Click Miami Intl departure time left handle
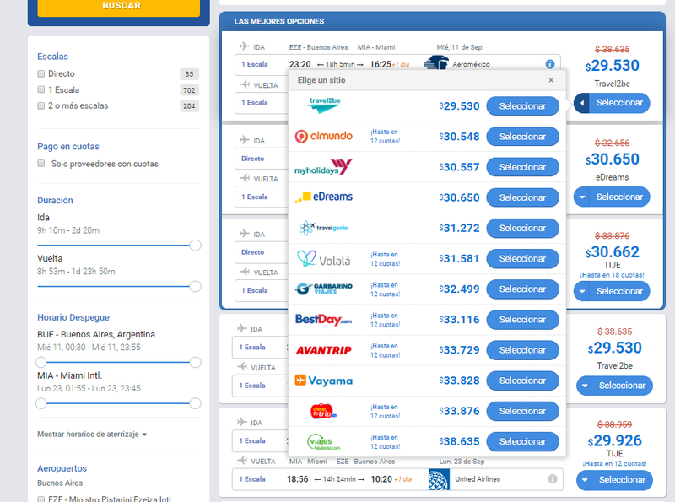This screenshot has height=502, width=675. pos(40,403)
